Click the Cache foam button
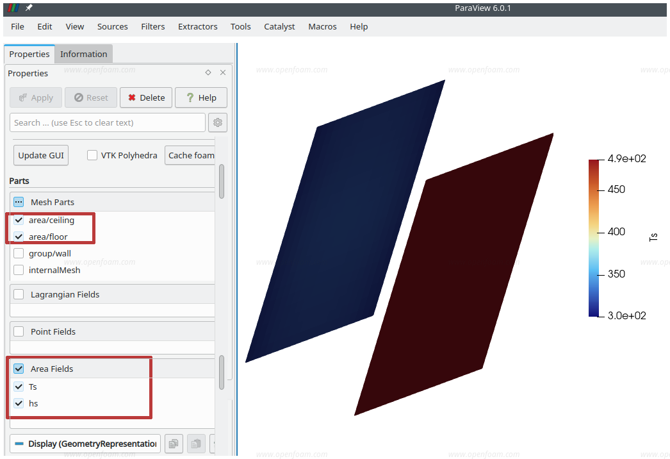This screenshot has height=459, width=670. click(190, 155)
